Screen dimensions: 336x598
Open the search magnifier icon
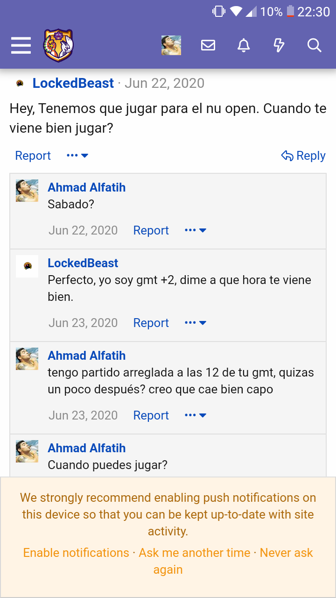(x=314, y=45)
